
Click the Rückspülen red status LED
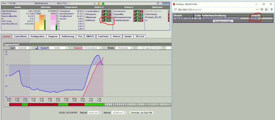coord(111,14)
